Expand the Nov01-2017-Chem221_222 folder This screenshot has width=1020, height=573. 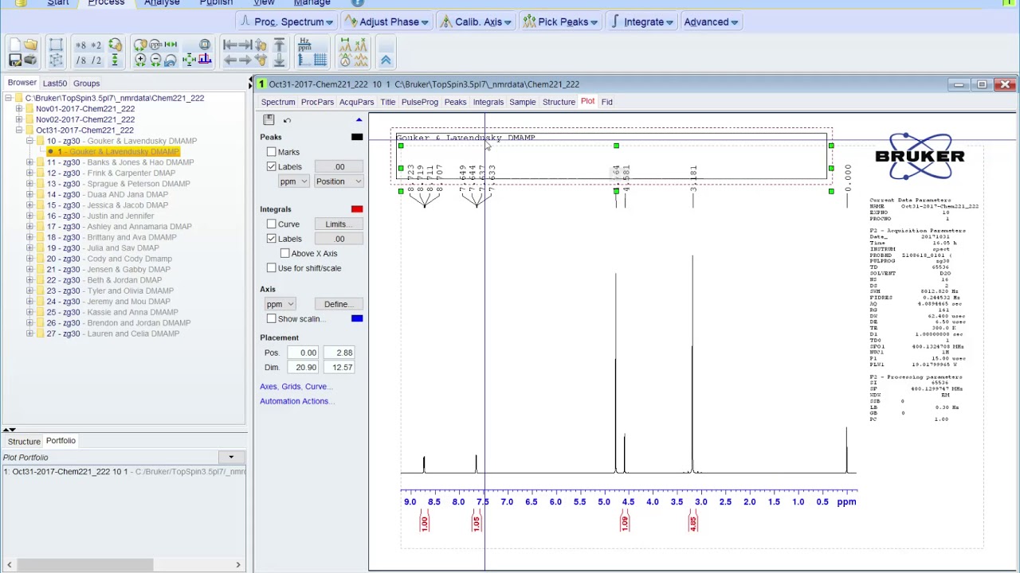coord(19,109)
